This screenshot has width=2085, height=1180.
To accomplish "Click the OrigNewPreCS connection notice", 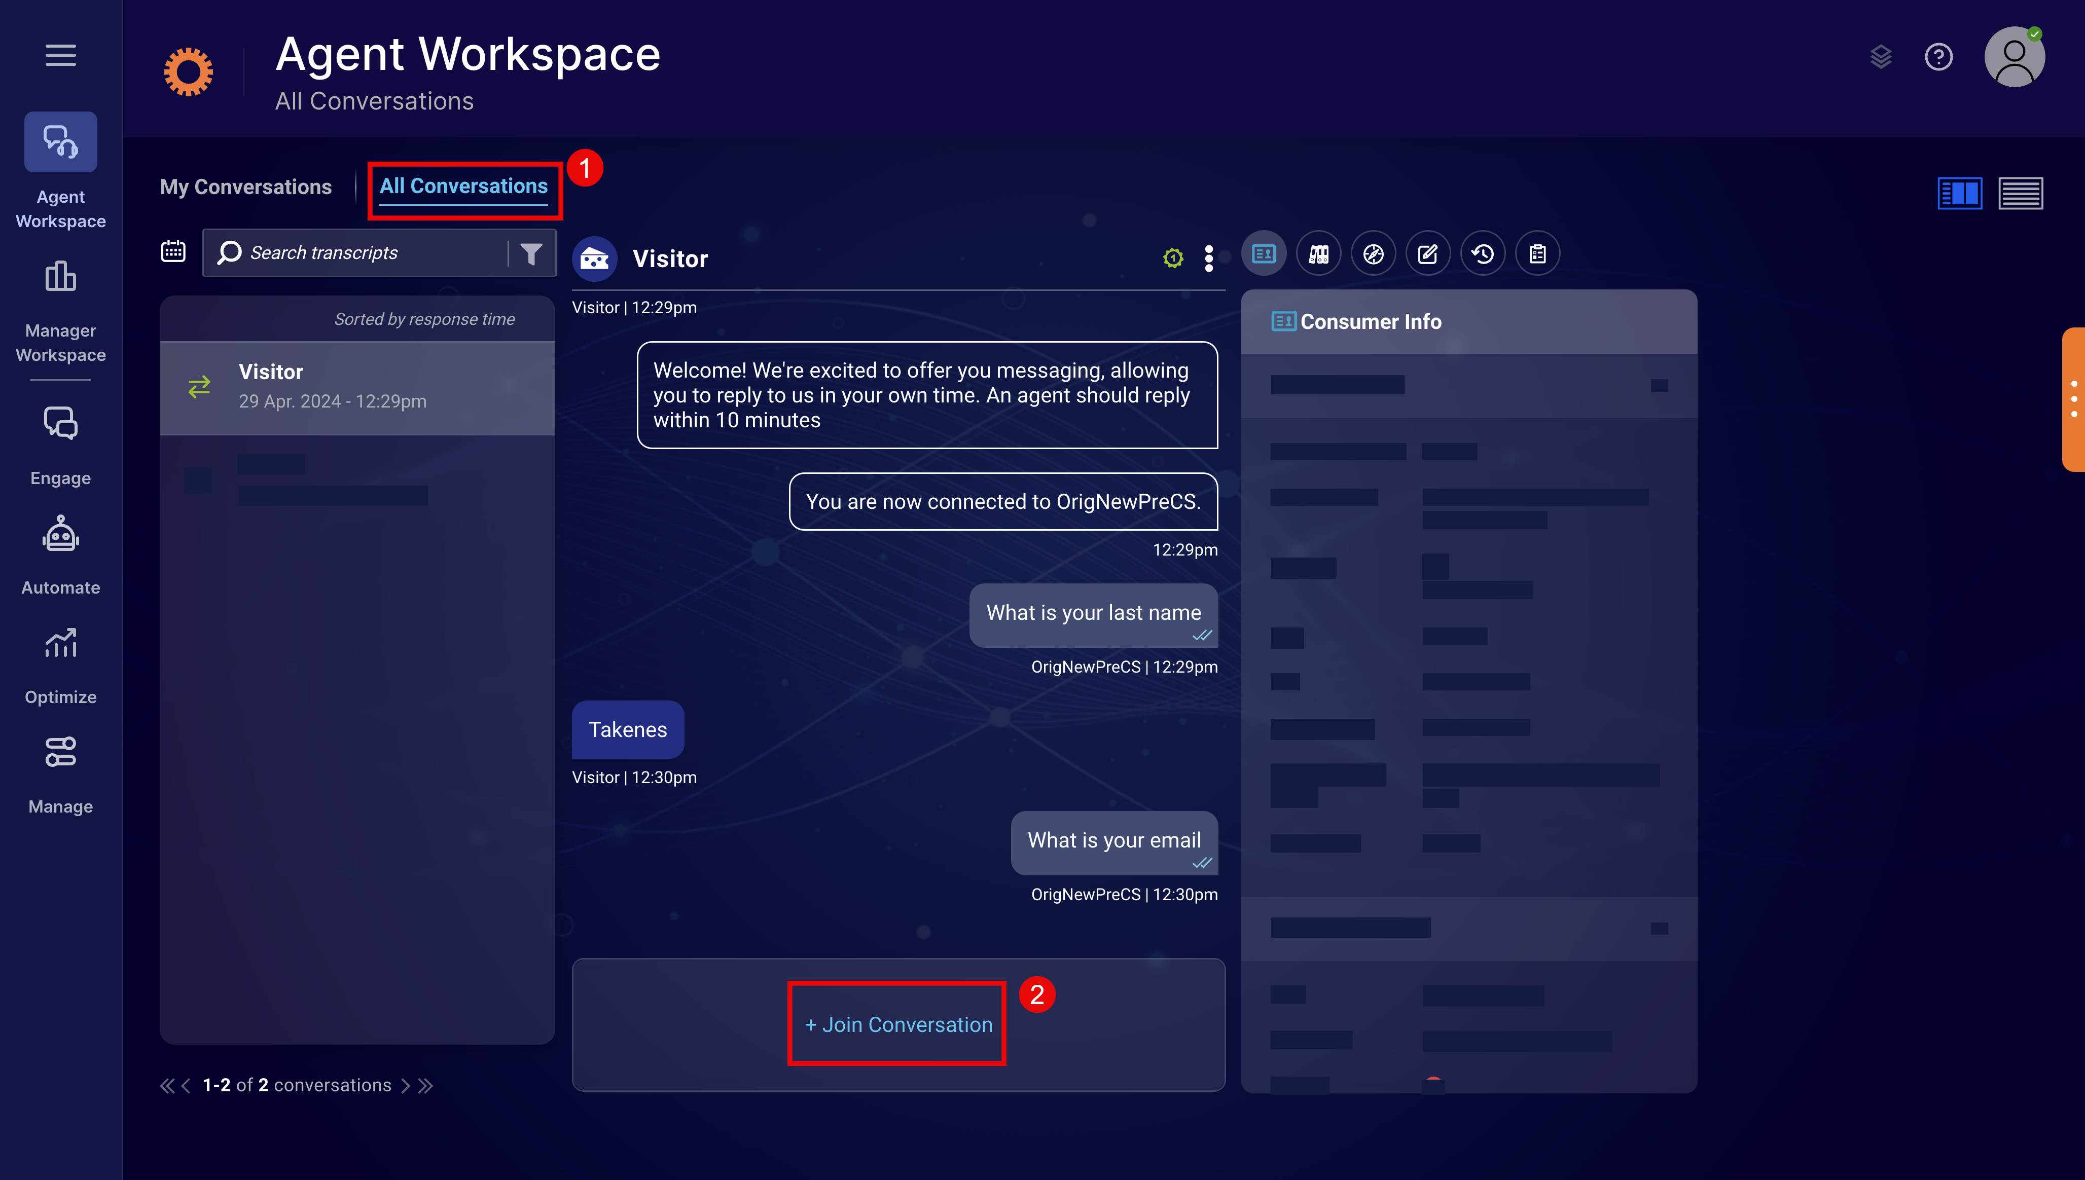I will coord(1003,502).
